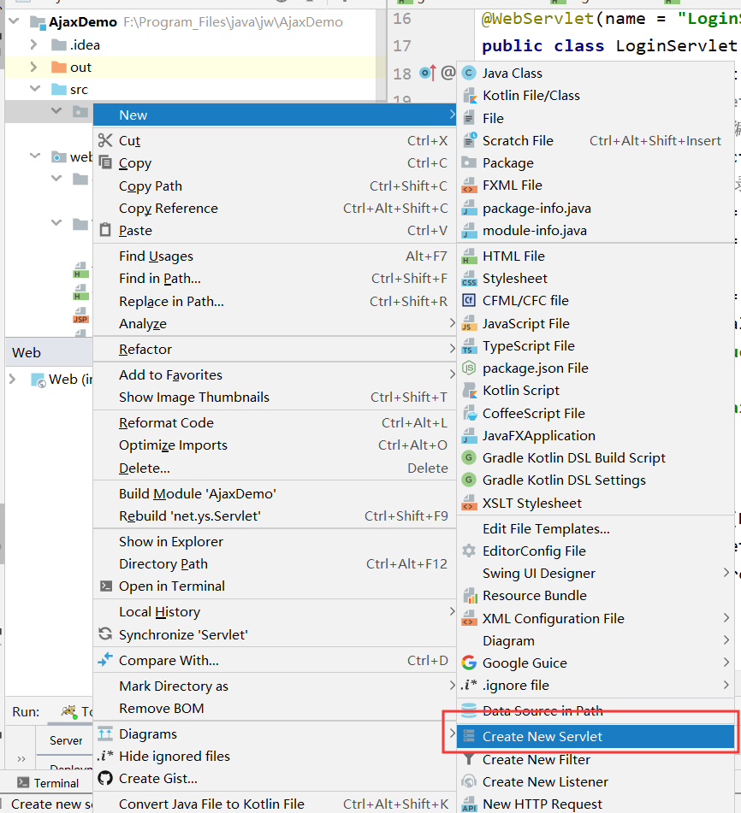The width and height of the screenshot is (741, 813).
Task: Click the EditorConfig File gear icon
Action: (x=469, y=551)
